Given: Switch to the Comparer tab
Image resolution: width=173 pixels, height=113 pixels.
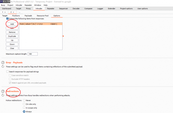Looking at the screenshot, I should coord(88,8).
